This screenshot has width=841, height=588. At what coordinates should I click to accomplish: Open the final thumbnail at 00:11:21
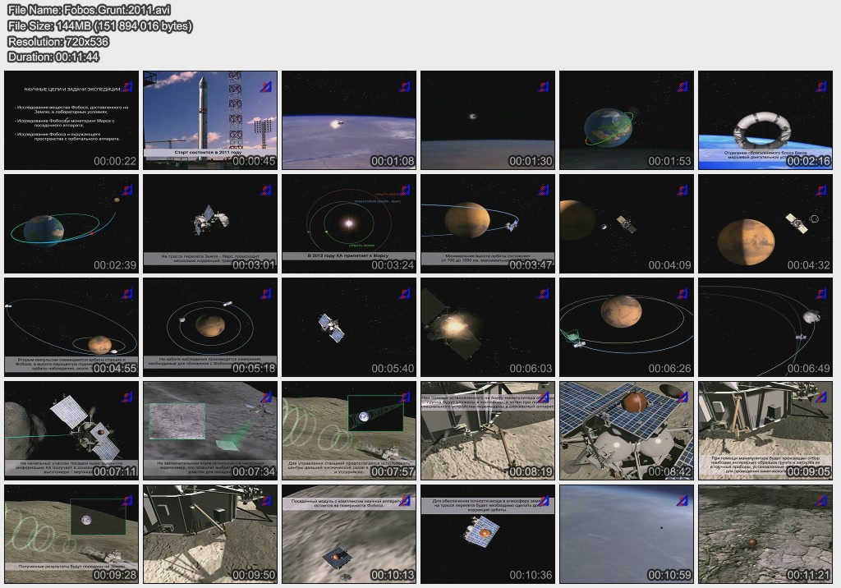[x=765, y=534]
